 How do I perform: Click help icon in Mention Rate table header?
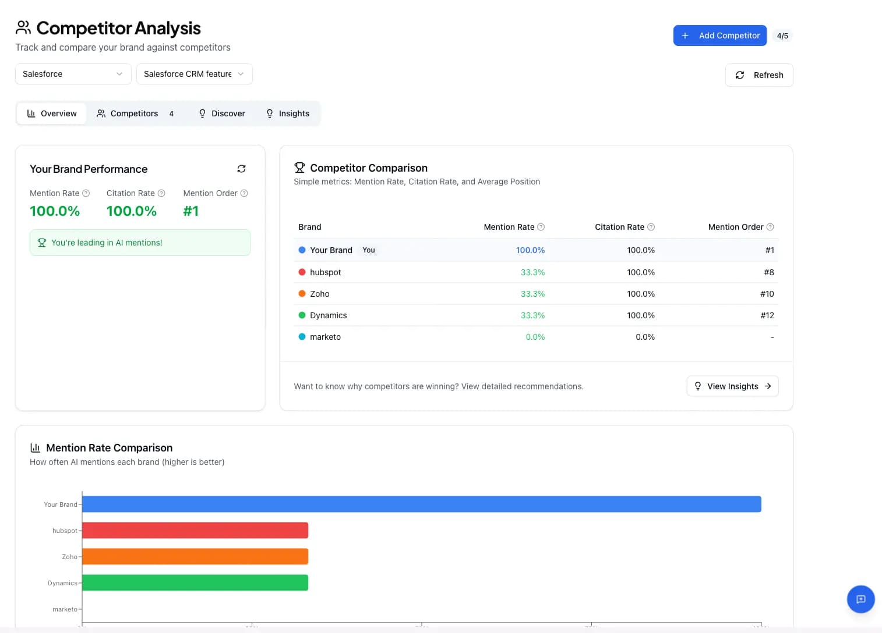(x=541, y=227)
